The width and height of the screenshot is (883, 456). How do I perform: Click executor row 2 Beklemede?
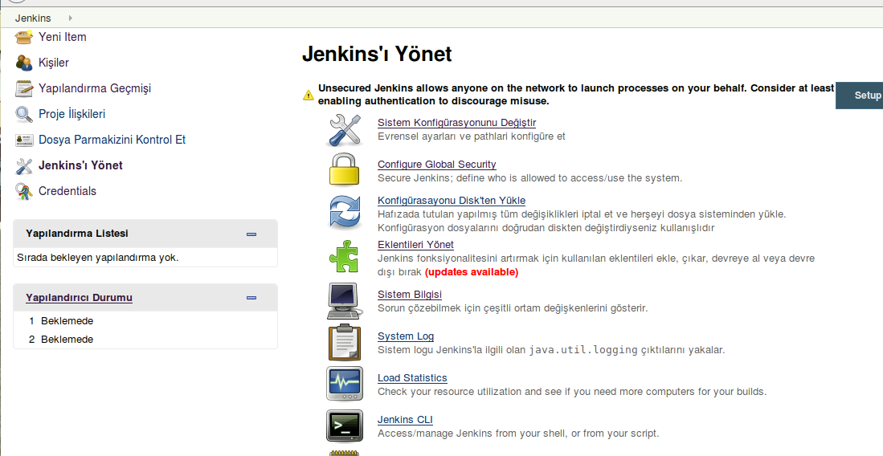tap(67, 340)
